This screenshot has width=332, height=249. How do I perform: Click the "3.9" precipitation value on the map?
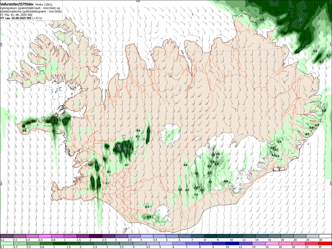pos(125,150)
